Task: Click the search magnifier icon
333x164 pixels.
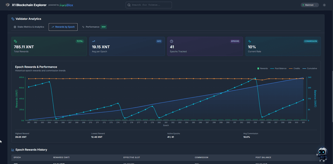Action: tap(129, 5)
